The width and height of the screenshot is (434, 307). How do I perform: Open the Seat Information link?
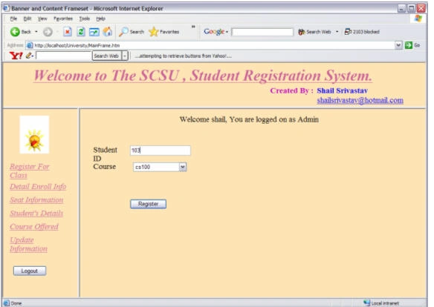tap(36, 200)
